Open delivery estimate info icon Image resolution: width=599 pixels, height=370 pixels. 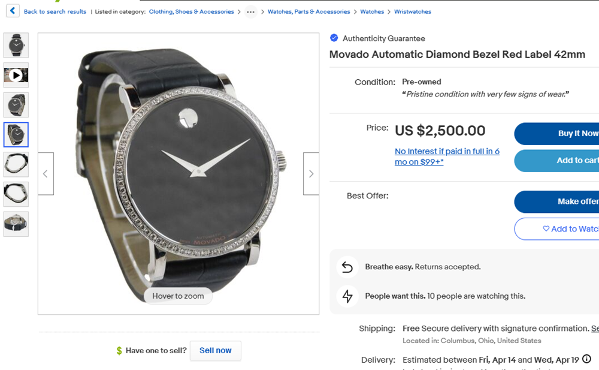(x=586, y=359)
